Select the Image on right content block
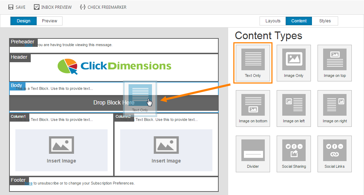The height and width of the screenshot is (195, 364). 335,108
